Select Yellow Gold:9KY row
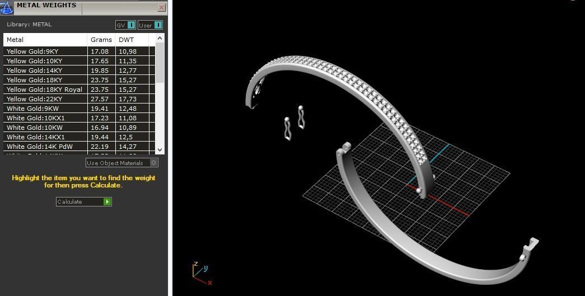The image size is (585, 296). [x=79, y=51]
